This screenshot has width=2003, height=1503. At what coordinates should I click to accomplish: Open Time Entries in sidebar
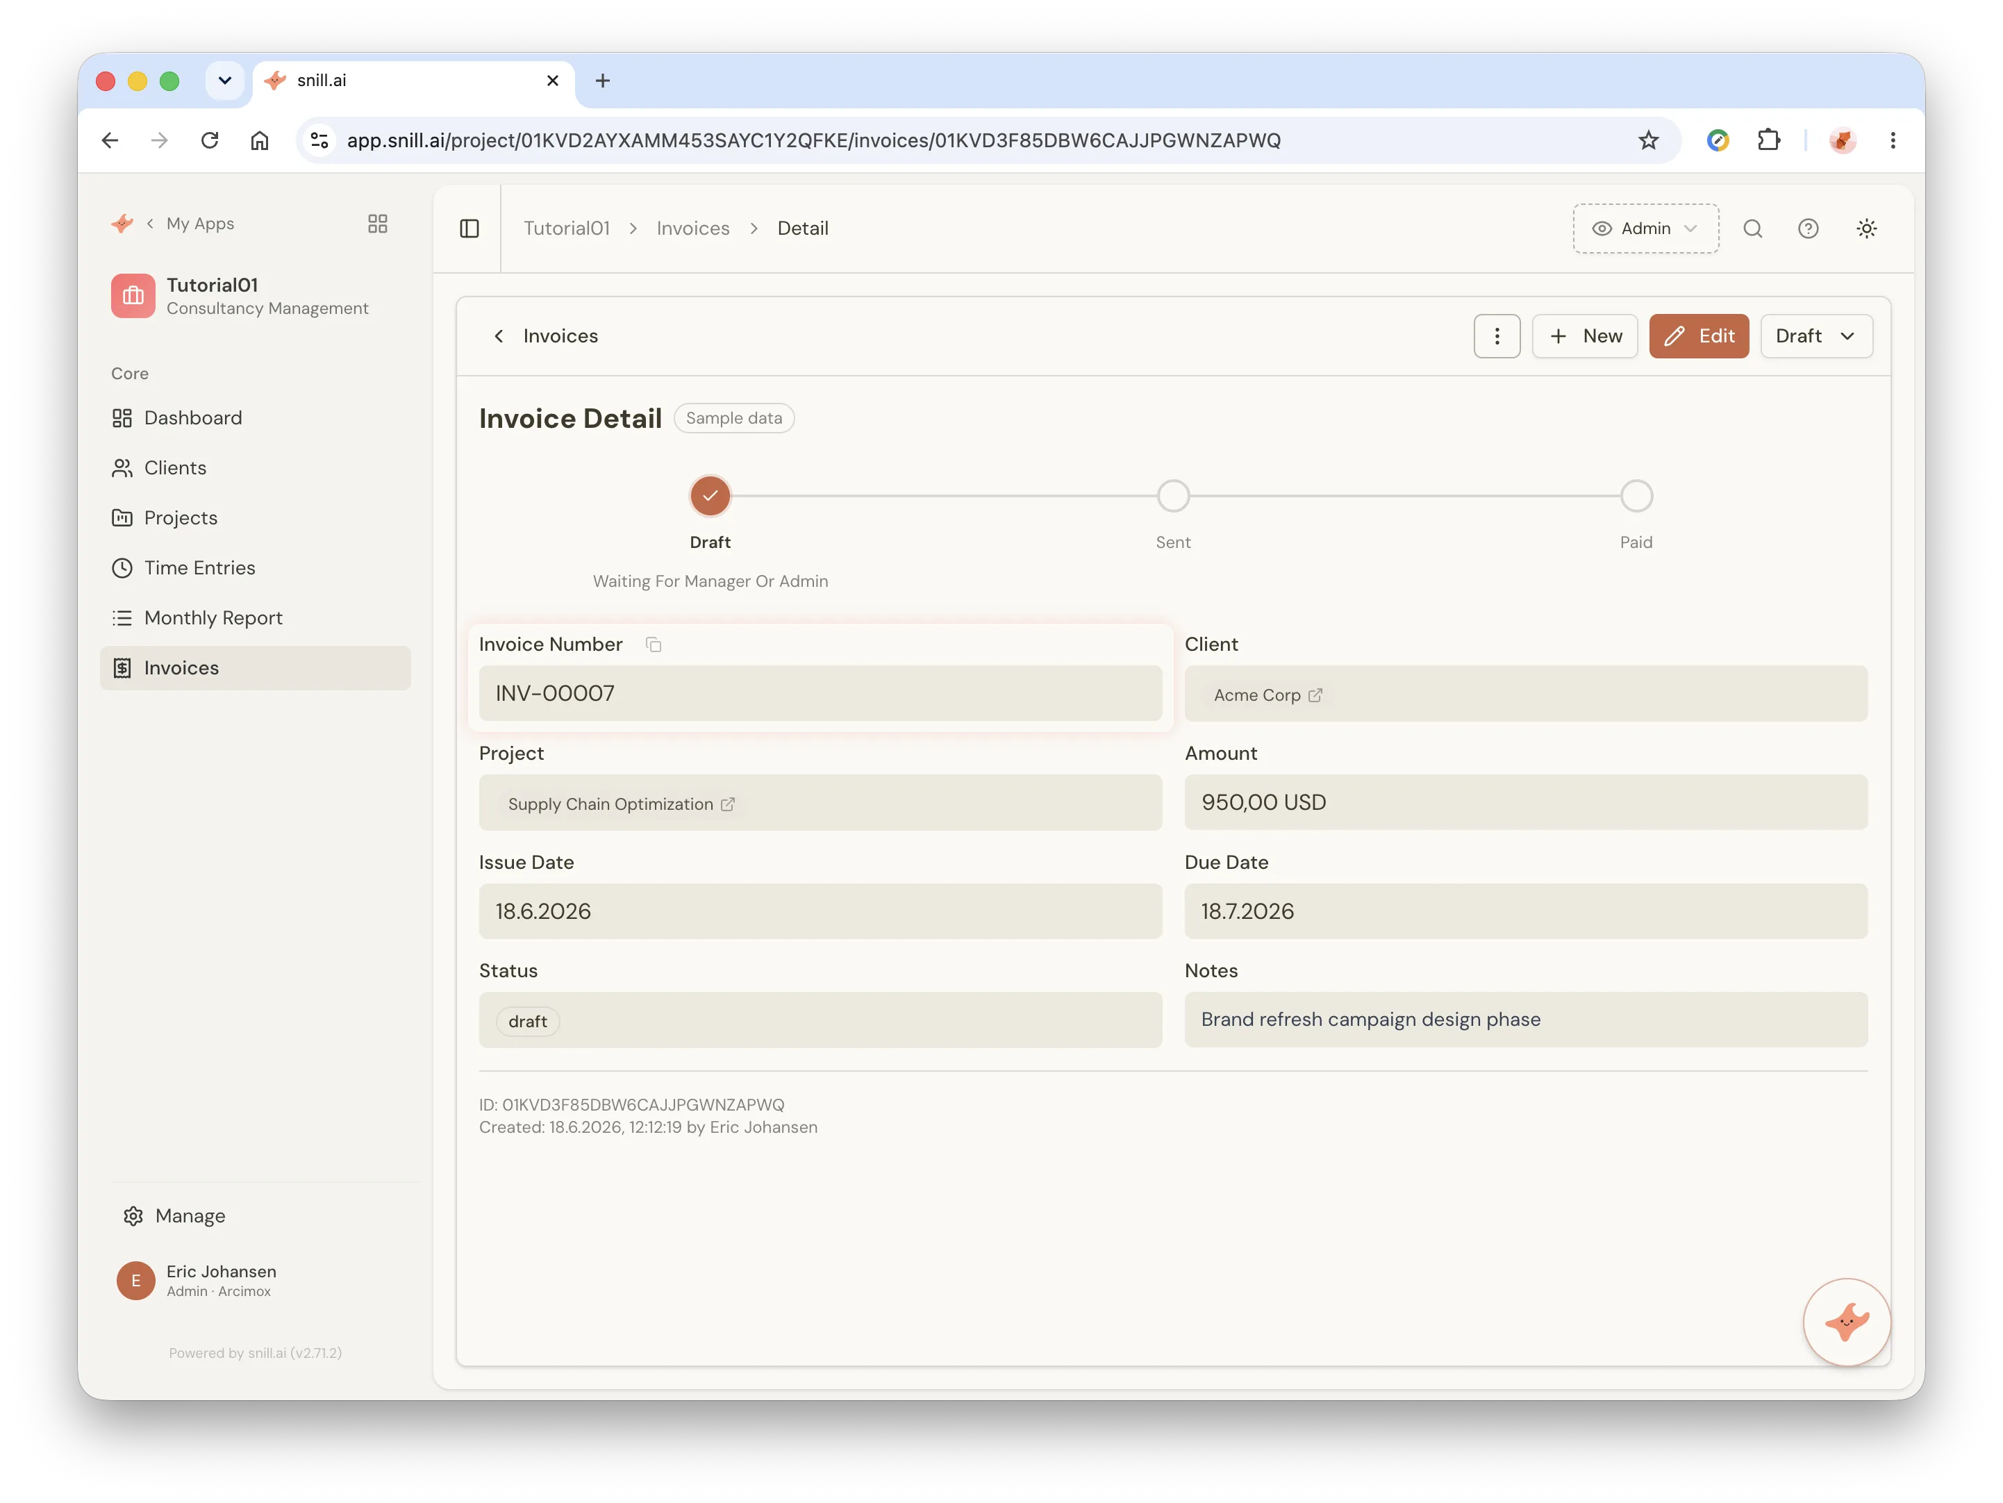coord(256,567)
